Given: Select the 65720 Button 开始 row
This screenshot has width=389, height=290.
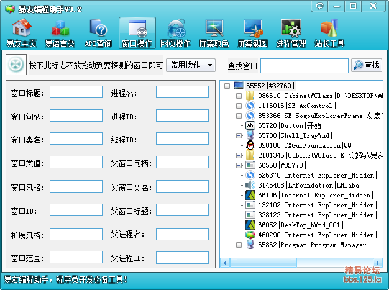Looking at the screenshot, I should pos(290,125).
